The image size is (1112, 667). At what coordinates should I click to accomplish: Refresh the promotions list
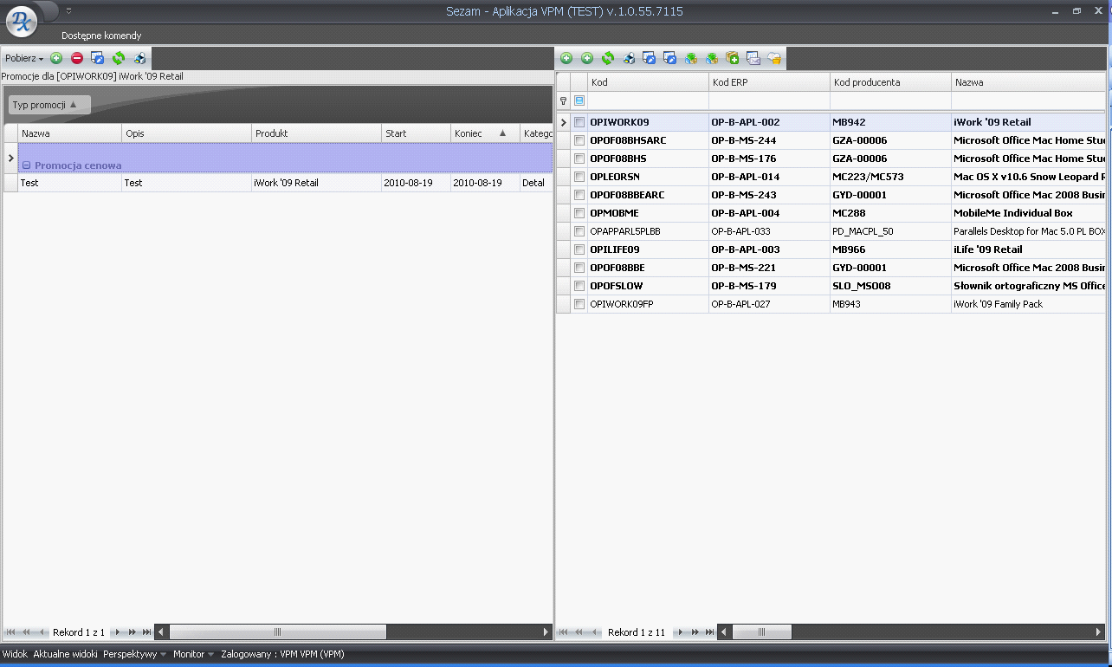coord(119,58)
